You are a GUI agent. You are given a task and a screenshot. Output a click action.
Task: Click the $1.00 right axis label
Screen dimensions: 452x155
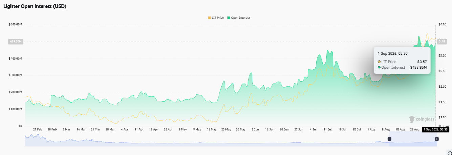click(x=442, y=117)
